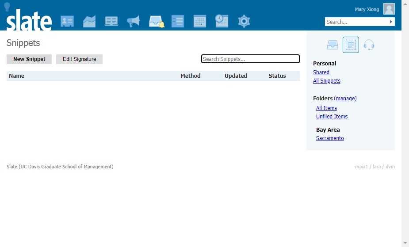
Task: Click the Folders manage link
Action: coord(345,99)
